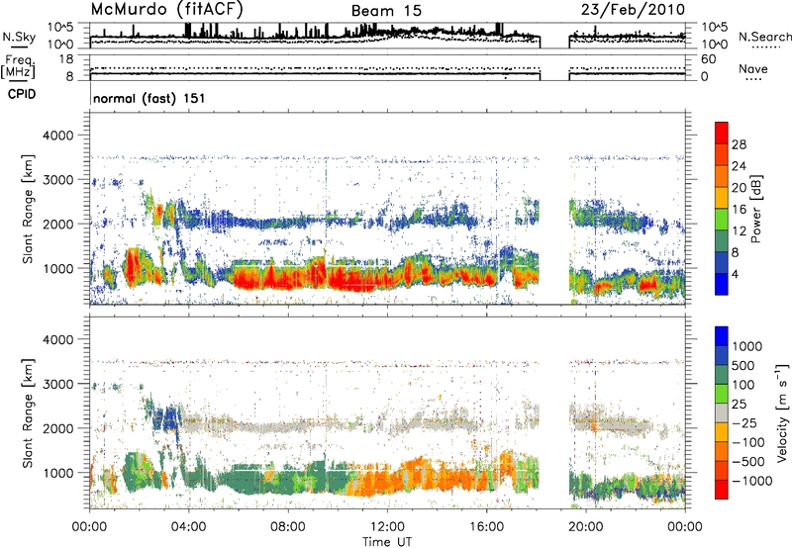Viewport: 792px width, 548px height.
Task: Click the frequency panel '18' tick
Action: tap(67, 59)
